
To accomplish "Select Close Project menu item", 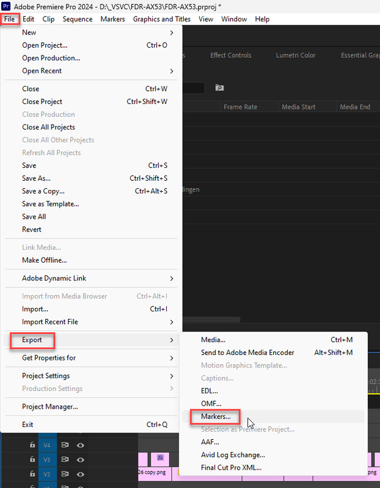I will click(91, 102).
